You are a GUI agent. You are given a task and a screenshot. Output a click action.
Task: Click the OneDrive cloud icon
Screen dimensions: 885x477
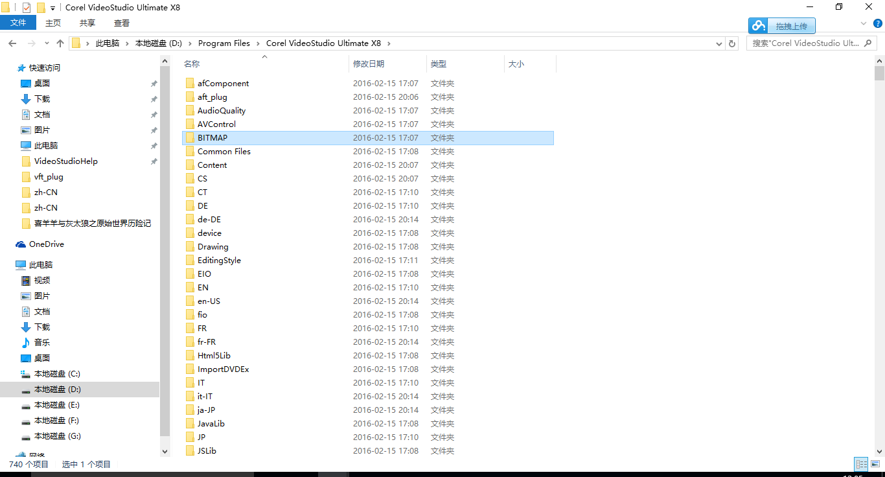(x=21, y=244)
